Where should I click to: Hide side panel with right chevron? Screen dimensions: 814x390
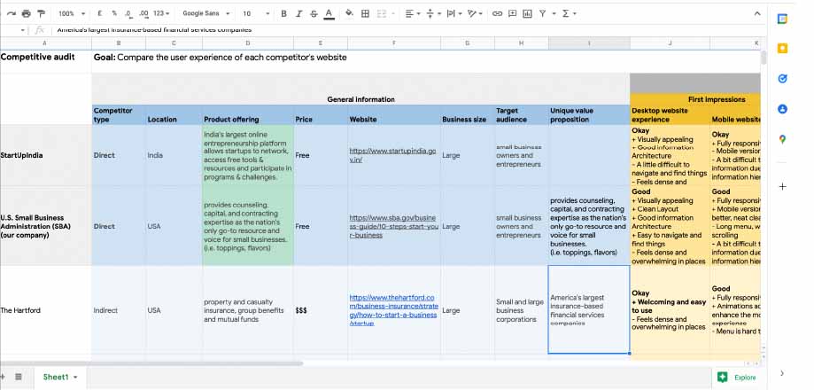[x=782, y=373]
